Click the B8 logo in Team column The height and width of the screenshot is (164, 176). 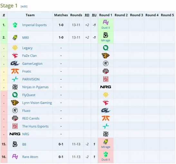click(15, 144)
